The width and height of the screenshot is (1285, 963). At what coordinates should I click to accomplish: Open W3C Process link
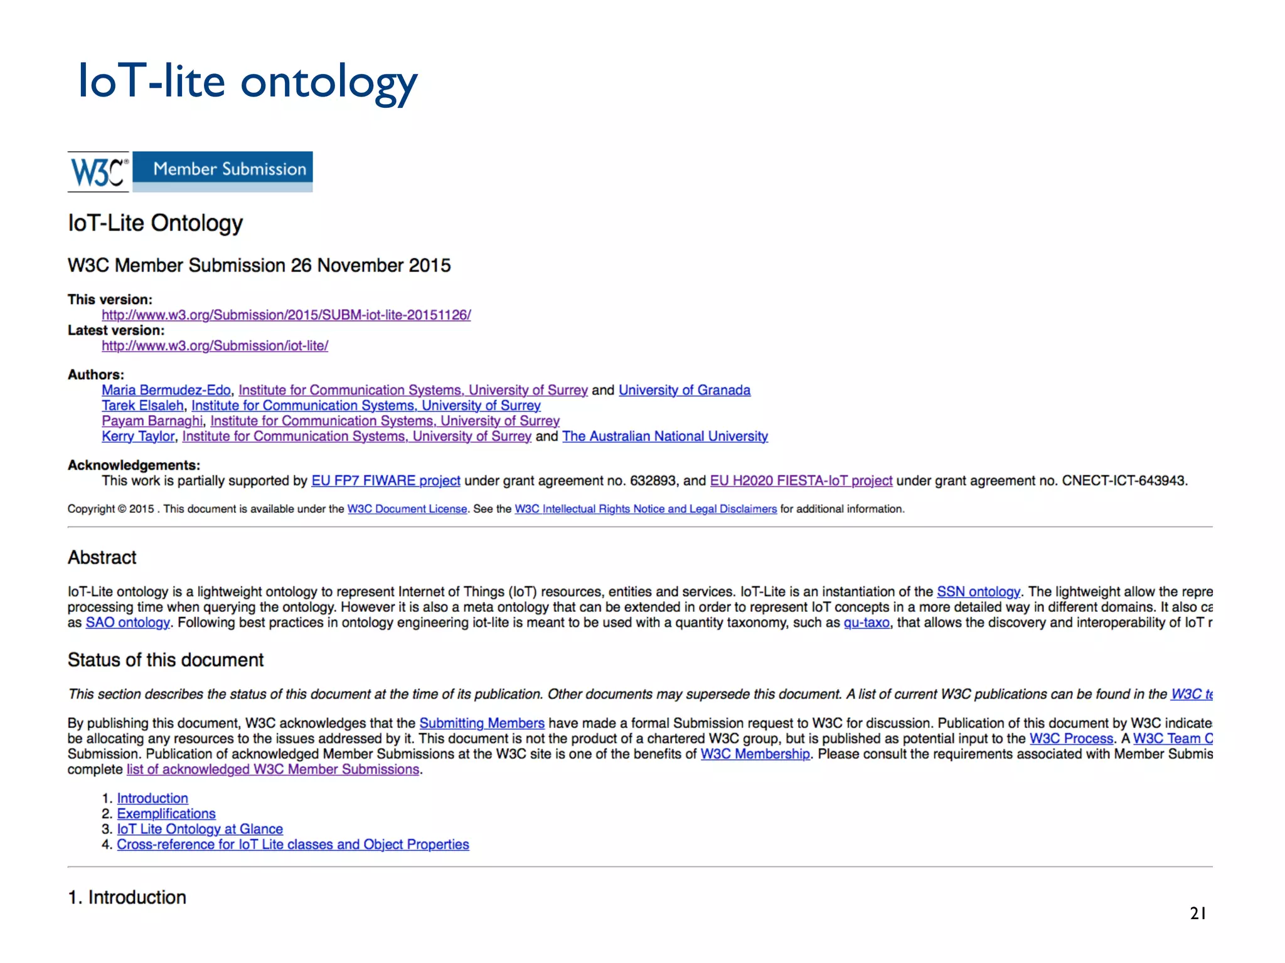coord(1072,739)
